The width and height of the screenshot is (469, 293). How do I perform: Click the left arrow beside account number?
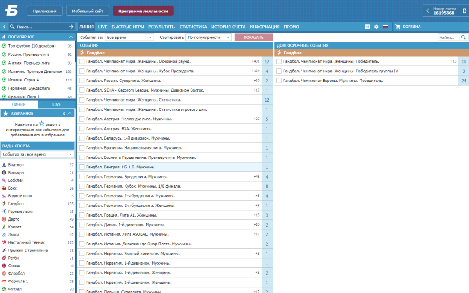pyautogui.click(x=427, y=11)
